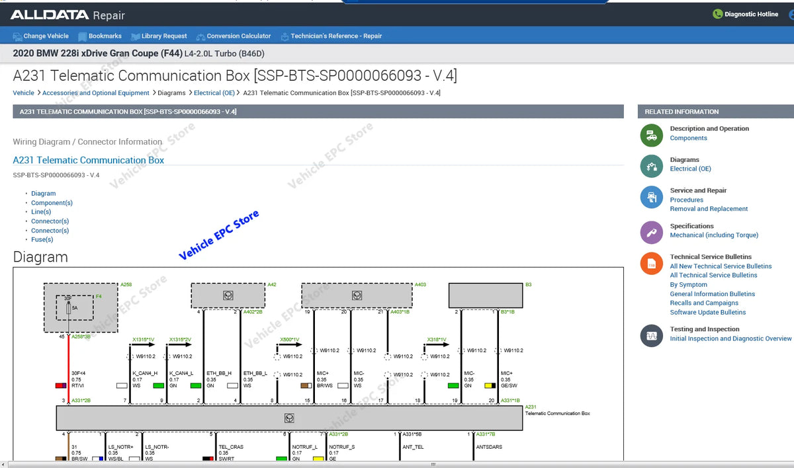Click the Conversion Calculator icon
Image resolution: width=794 pixels, height=468 pixels.
200,36
